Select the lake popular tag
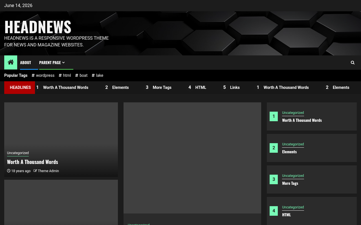361x225 pixels. (x=98, y=75)
